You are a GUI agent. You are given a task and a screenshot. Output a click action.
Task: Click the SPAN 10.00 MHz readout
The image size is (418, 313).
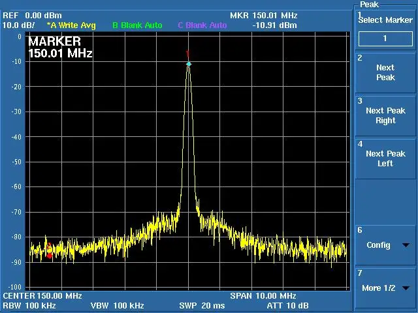click(x=263, y=295)
